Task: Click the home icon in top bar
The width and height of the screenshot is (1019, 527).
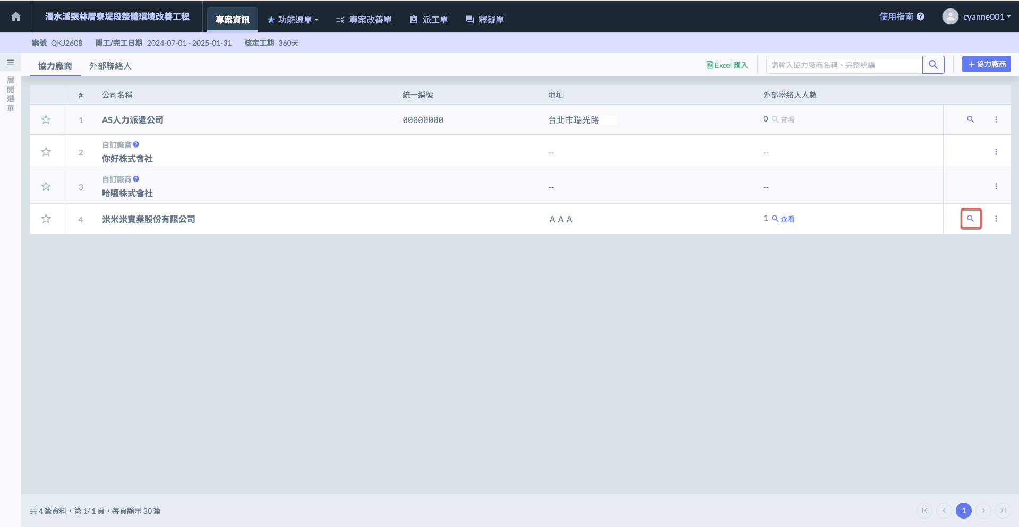Action: pos(16,16)
